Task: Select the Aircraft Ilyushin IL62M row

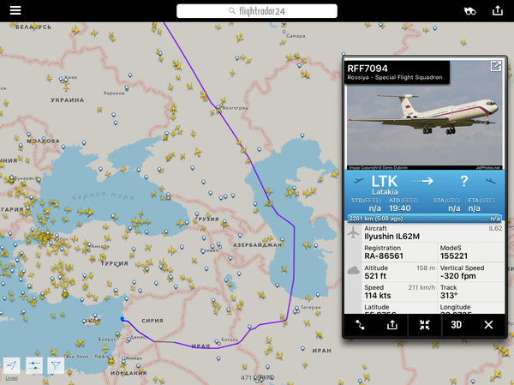Action: (x=433, y=232)
